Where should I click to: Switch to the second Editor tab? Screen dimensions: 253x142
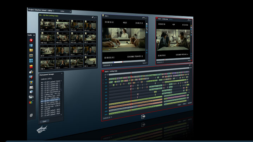pos(63,11)
